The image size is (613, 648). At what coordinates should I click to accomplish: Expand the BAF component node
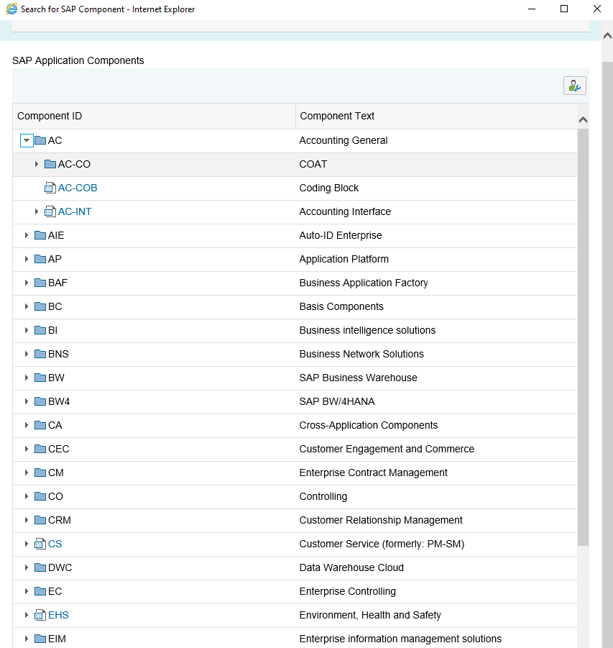click(27, 283)
